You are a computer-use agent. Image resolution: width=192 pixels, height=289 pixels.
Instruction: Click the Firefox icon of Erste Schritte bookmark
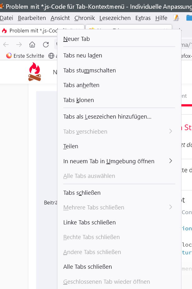click(x=9, y=56)
